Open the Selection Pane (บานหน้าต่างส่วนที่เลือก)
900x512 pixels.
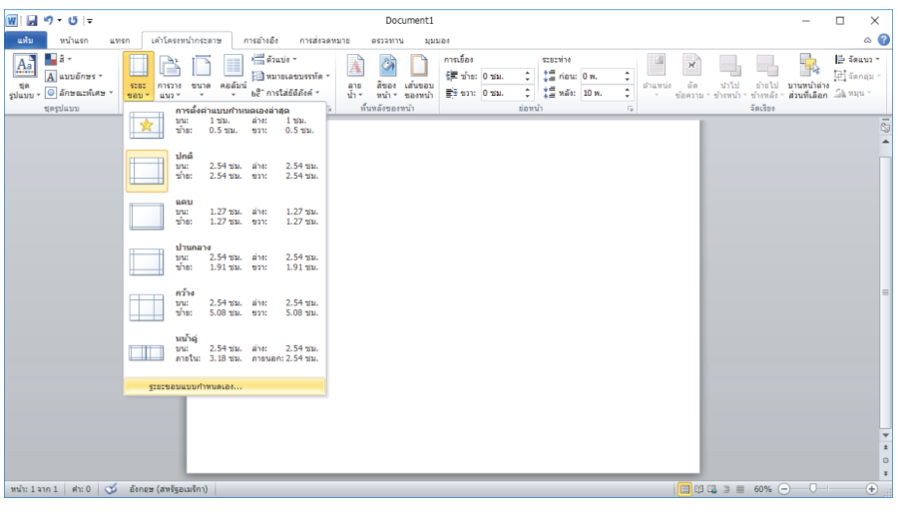(x=807, y=75)
